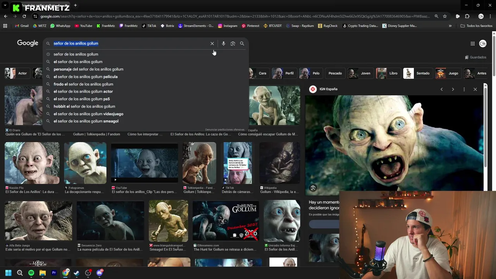
Task: Open the Gmail bookmark
Action: 22,26
